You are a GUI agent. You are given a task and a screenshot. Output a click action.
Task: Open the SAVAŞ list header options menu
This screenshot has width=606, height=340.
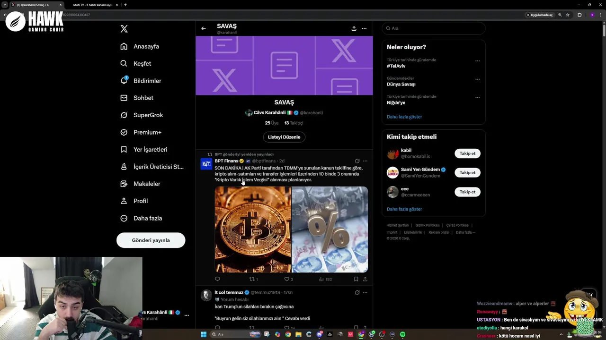pos(364,28)
